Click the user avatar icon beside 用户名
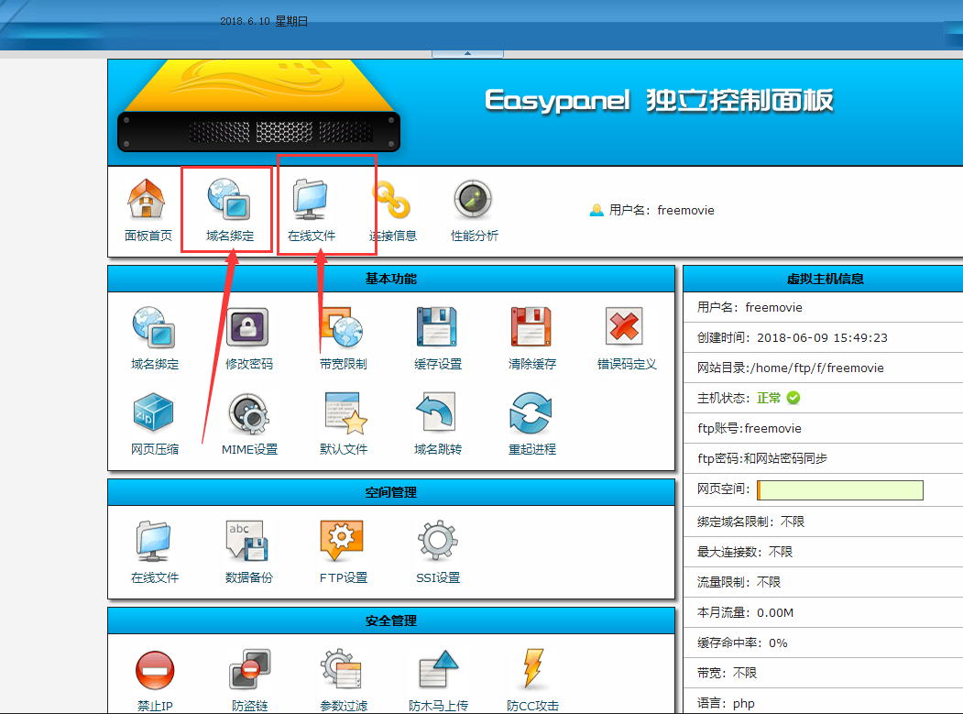The image size is (963, 714). pos(596,210)
